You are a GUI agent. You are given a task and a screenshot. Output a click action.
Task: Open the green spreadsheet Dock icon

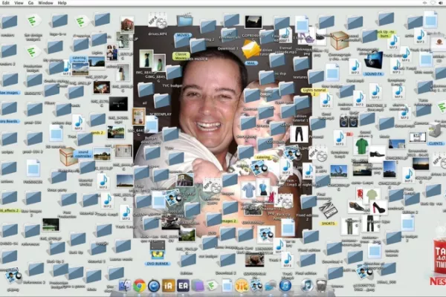212,285
